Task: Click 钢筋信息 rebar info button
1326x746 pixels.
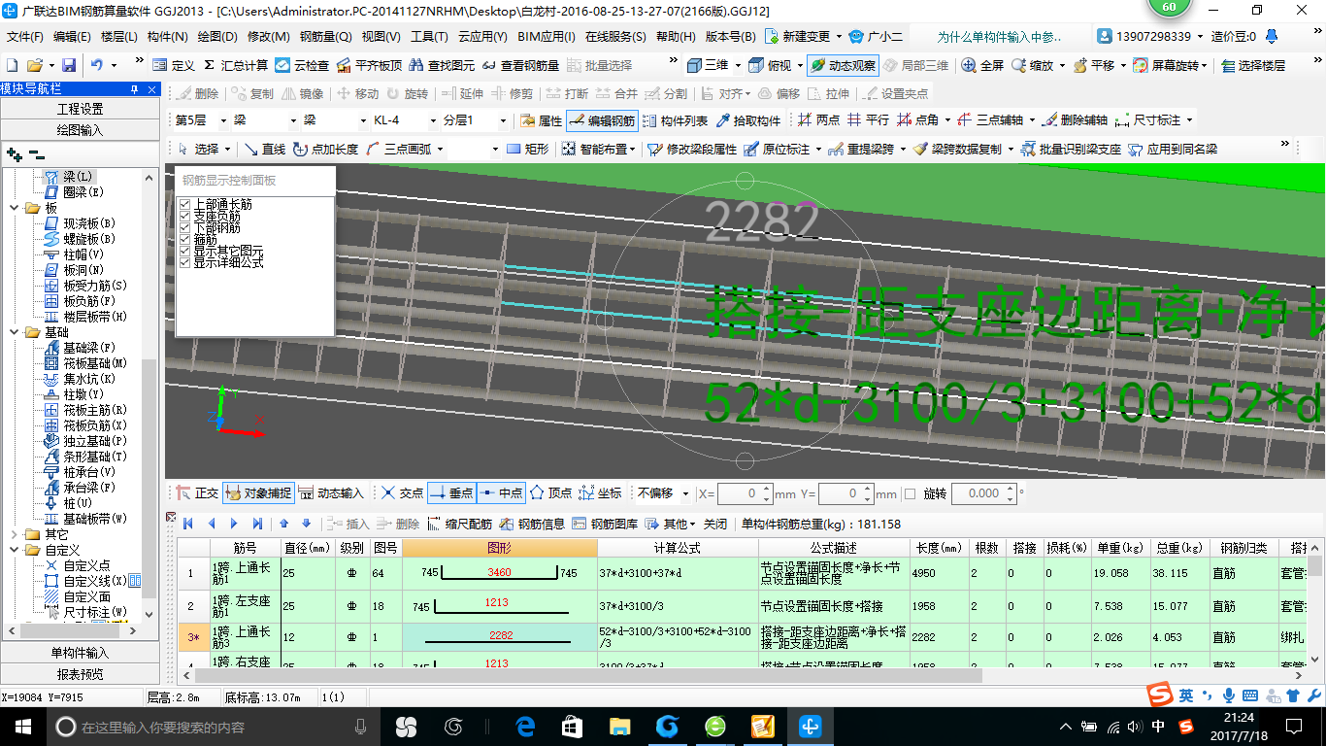Action: coord(532,524)
